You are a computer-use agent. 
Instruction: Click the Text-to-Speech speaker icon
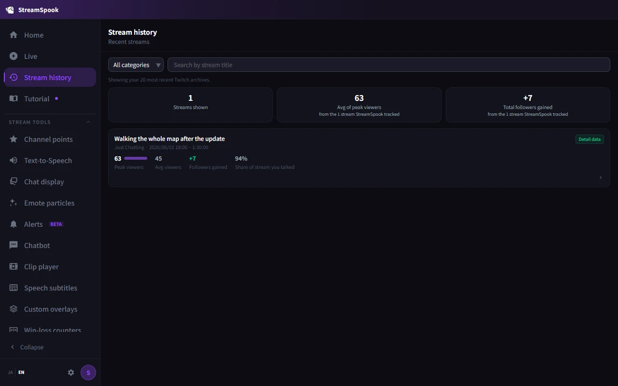tap(14, 160)
